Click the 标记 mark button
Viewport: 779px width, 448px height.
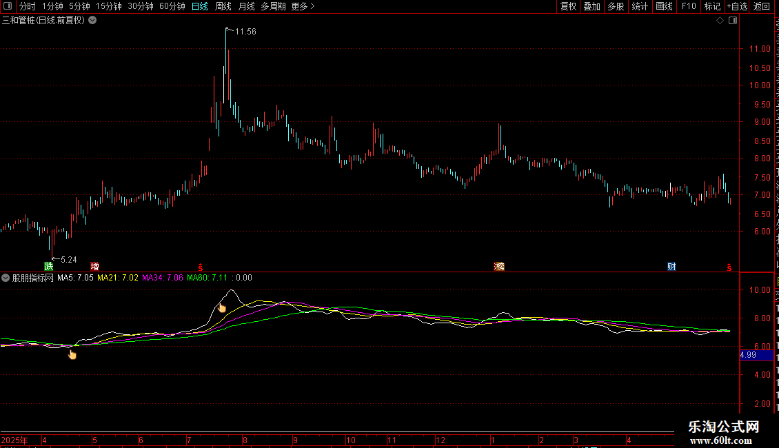click(712, 6)
